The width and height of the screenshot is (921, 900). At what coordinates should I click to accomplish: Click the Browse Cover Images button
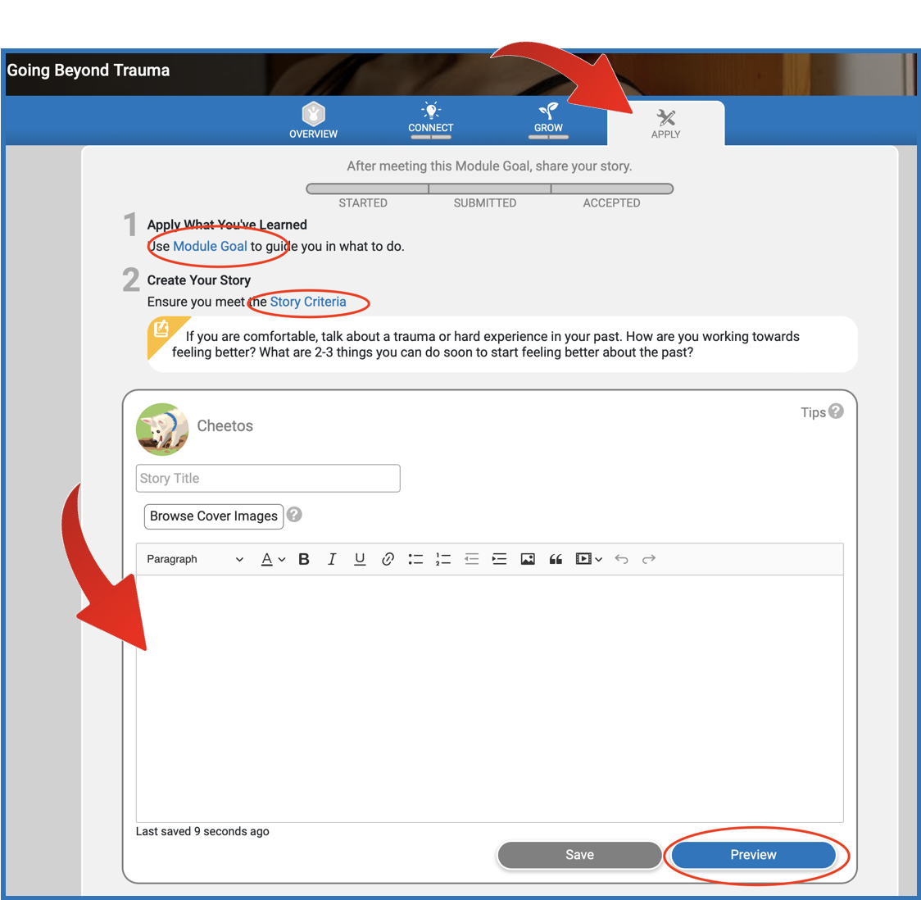click(214, 516)
